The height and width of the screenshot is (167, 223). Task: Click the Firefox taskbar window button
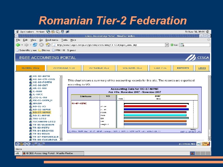pyautogui.click(x=53, y=153)
